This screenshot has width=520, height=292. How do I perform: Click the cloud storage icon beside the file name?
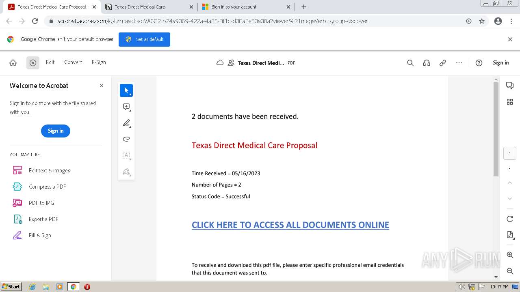tap(220, 62)
